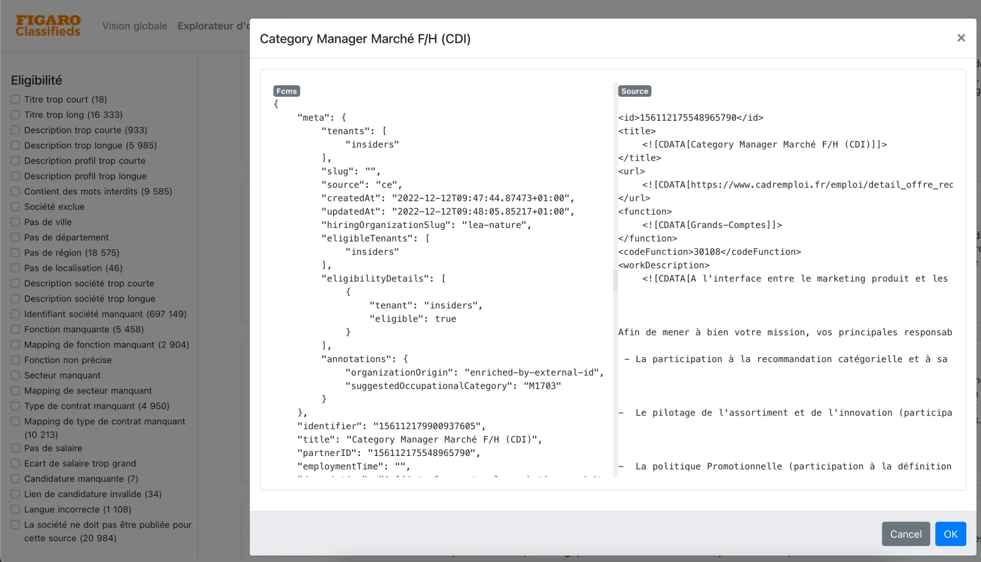981x562 pixels.
Task: Check Pas de localisation filter
Action: pyautogui.click(x=15, y=268)
